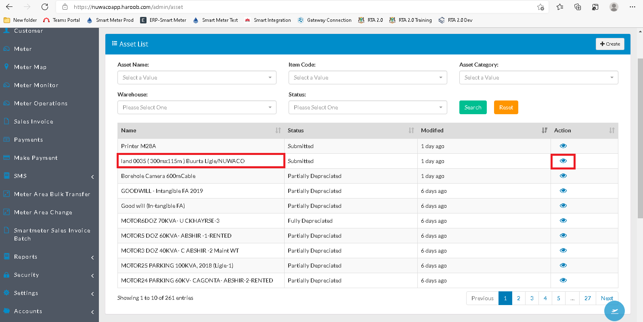Image resolution: width=643 pixels, height=322 pixels.
Task: Open Meter in the sidebar
Action: point(49,49)
